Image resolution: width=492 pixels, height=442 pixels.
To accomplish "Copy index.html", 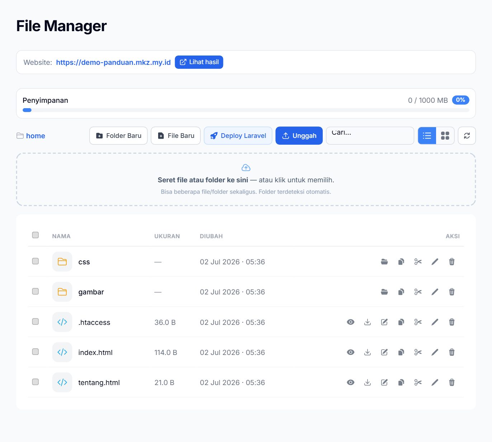I will click(401, 352).
